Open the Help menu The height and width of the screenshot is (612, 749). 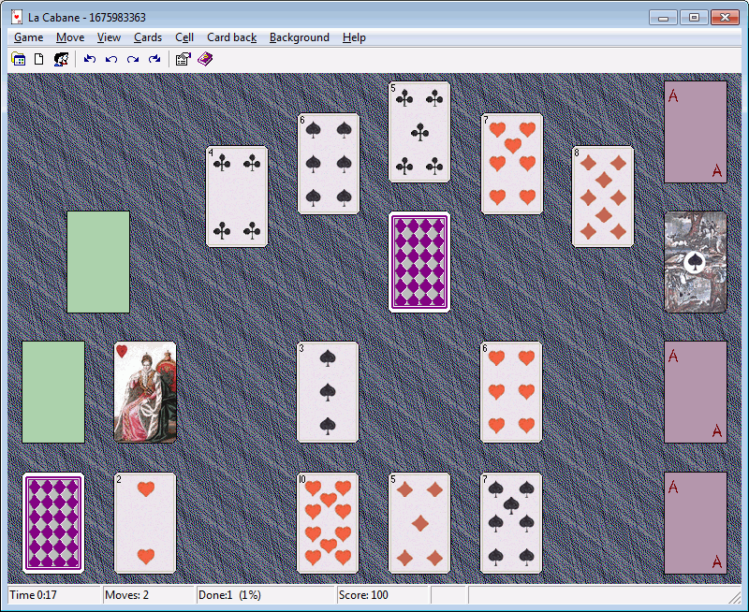pos(354,37)
